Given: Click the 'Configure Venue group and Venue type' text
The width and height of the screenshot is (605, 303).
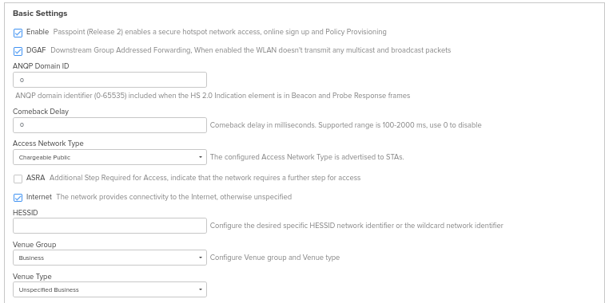Looking at the screenshot, I should click(275, 258).
